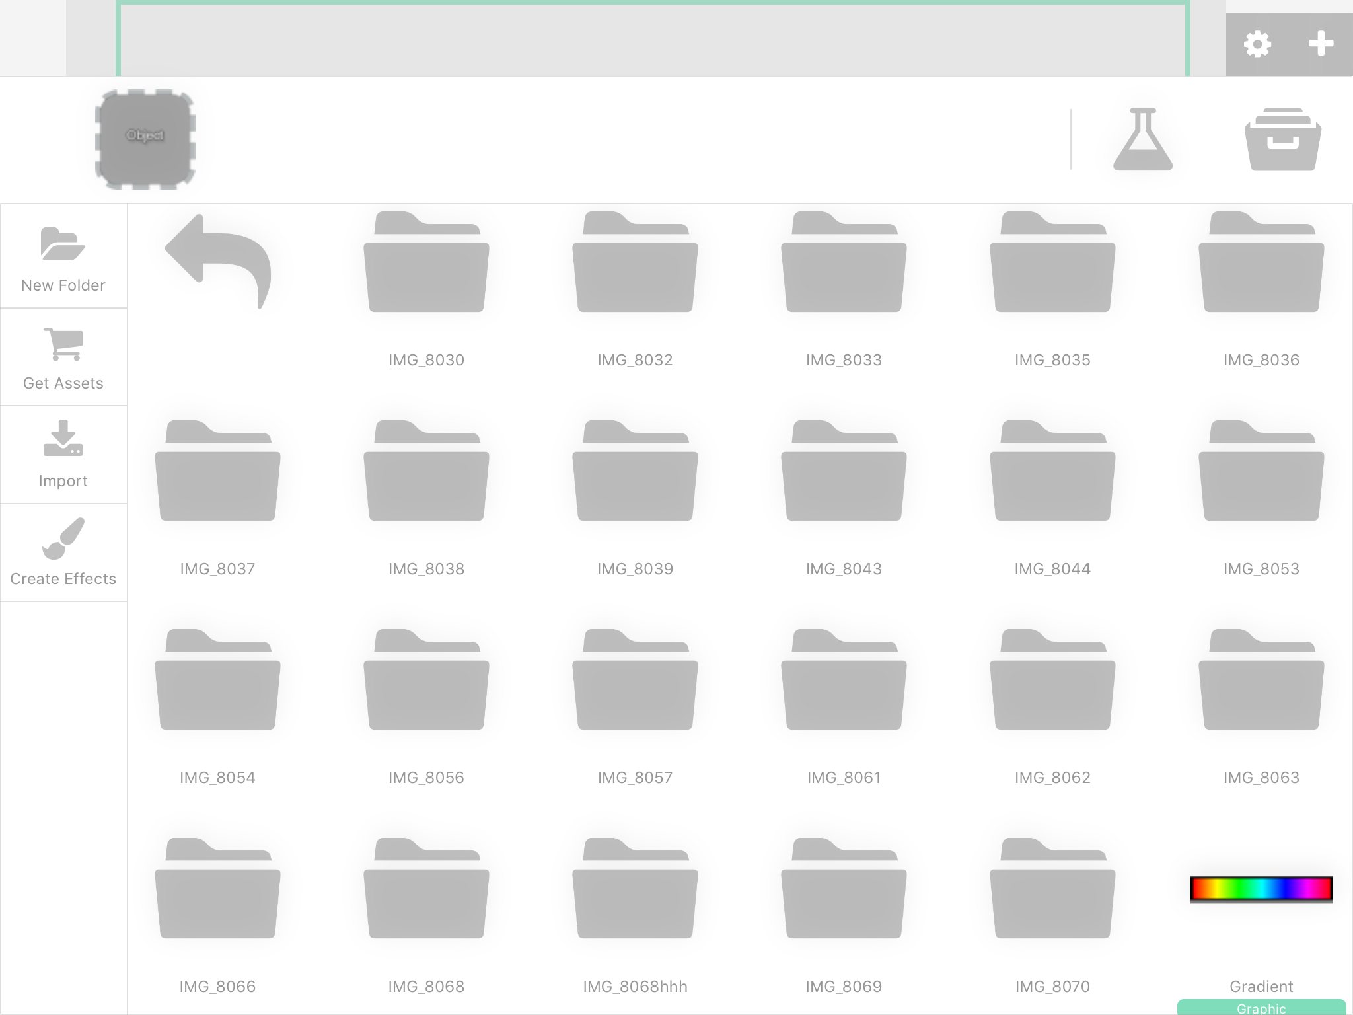Open the settings gear
The width and height of the screenshot is (1353, 1015).
coord(1257,44)
